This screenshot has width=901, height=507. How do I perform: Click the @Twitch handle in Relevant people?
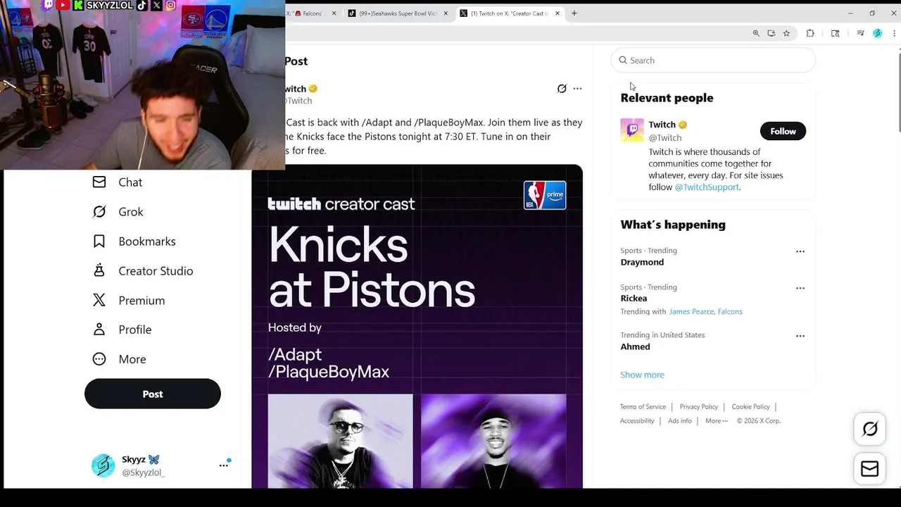coord(664,138)
